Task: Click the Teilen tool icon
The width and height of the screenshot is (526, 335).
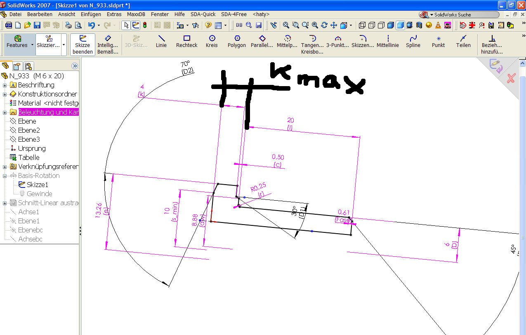Action: click(x=463, y=38)
